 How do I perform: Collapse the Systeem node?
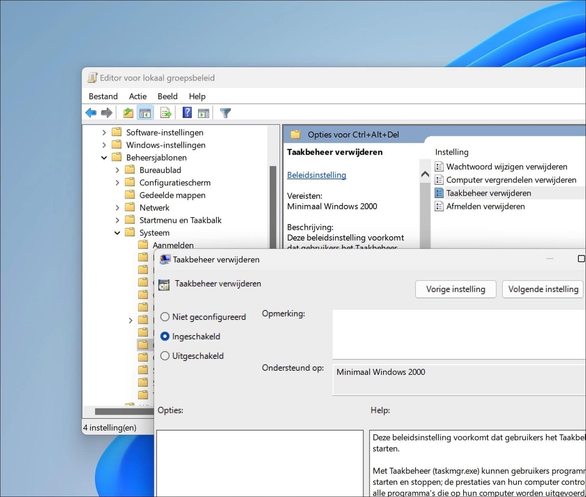(118, 232)
